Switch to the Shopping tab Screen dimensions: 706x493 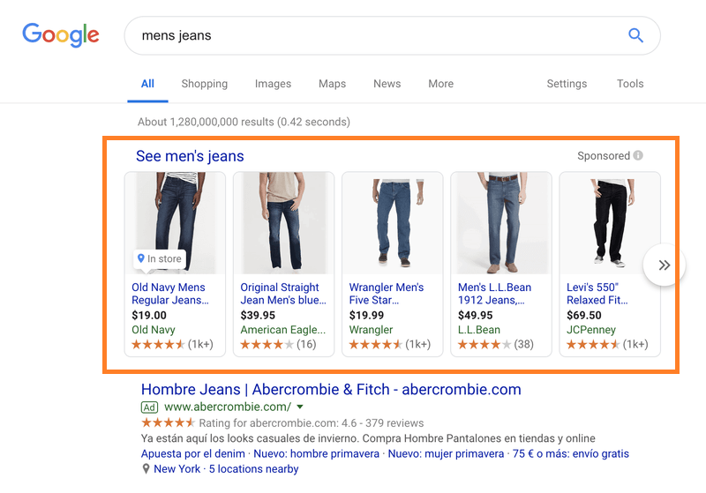tap(205, 84)
